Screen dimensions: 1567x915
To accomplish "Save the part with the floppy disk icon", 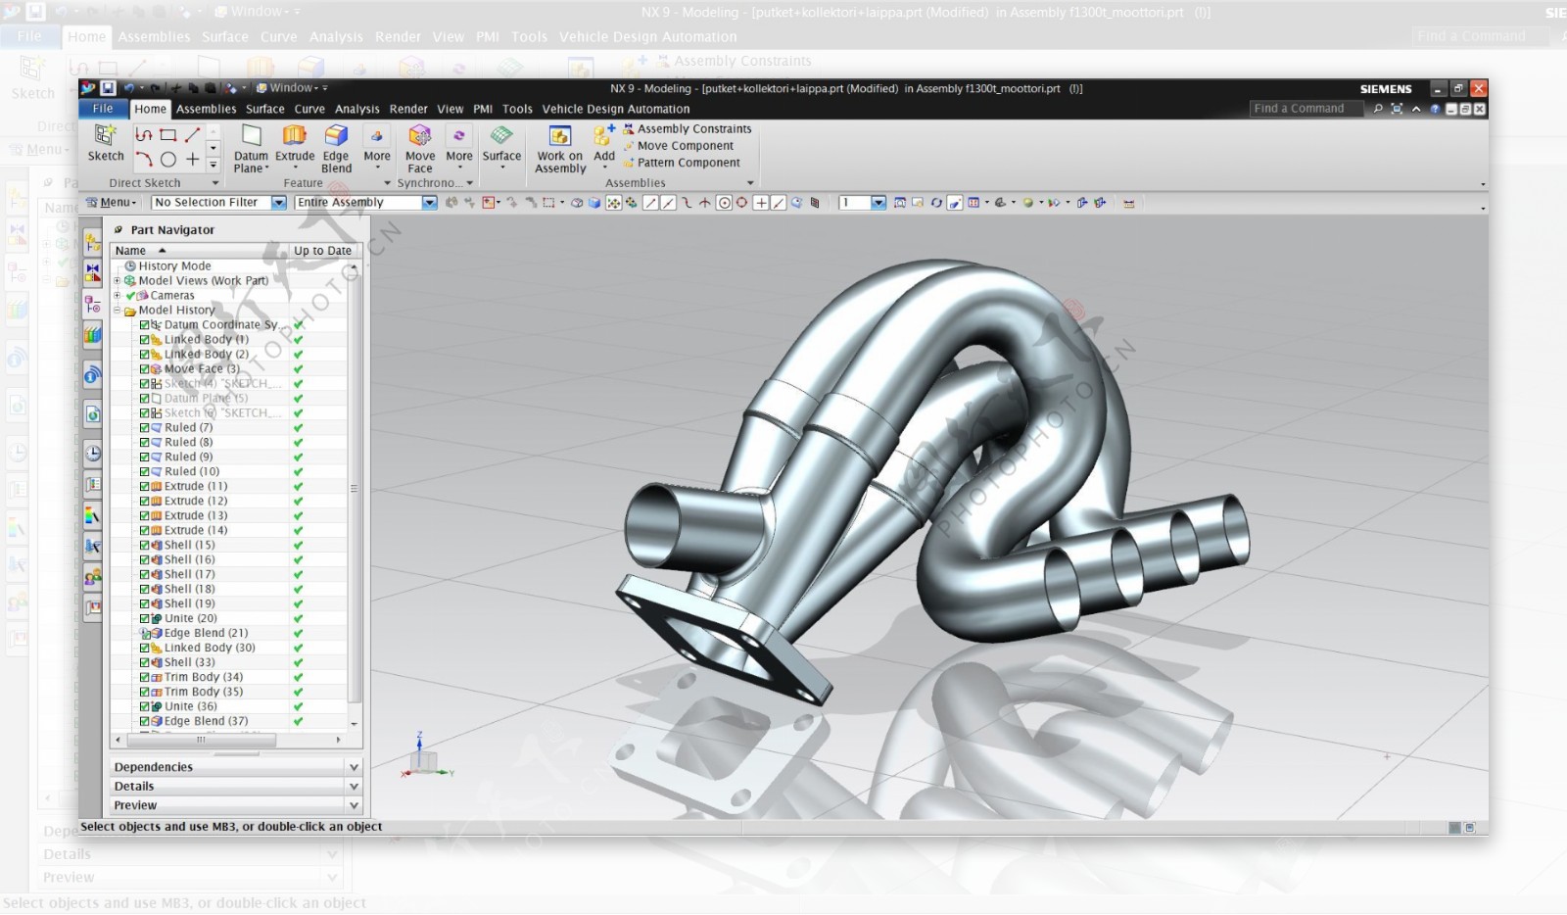I will (108, 88).
